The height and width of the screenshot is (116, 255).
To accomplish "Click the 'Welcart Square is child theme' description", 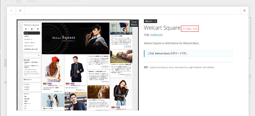I will (171, 43).
